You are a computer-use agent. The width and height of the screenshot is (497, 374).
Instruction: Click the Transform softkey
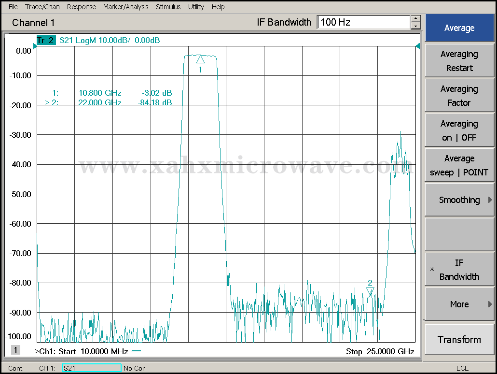click(459, 339)
